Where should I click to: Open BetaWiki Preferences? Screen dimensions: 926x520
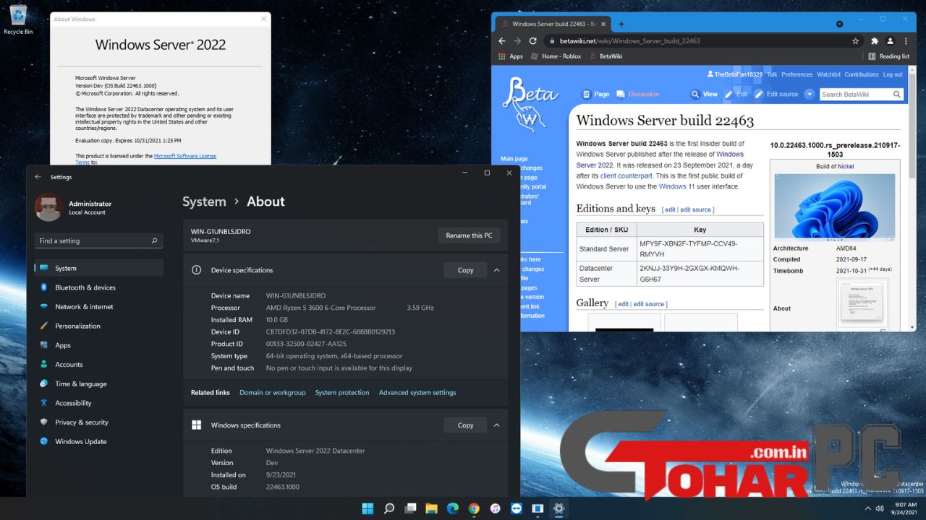(797, 74)
